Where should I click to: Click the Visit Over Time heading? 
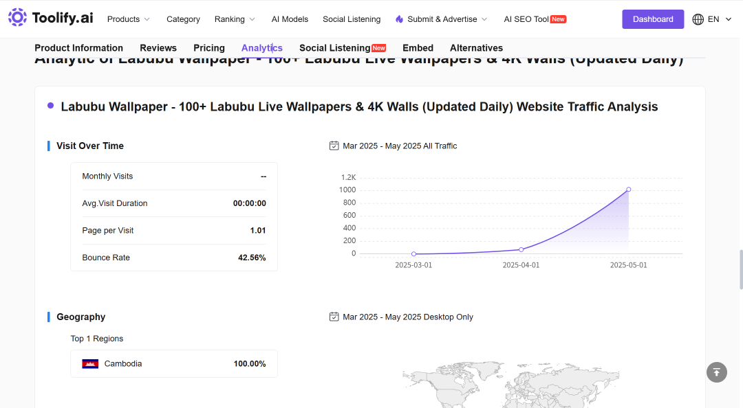[90, 146]
